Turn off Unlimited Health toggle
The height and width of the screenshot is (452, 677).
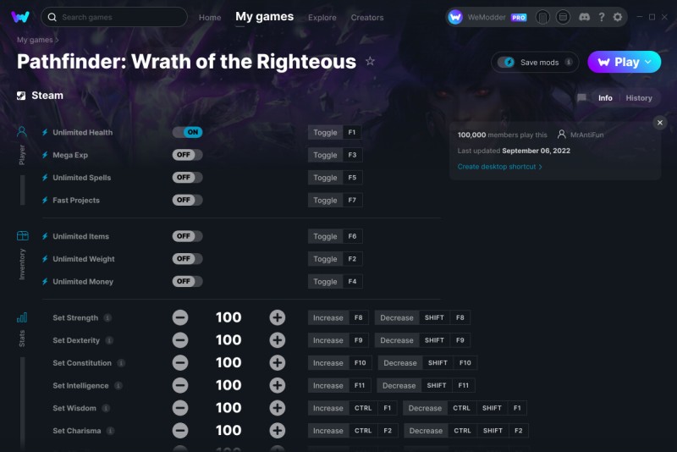pos(187,132)
